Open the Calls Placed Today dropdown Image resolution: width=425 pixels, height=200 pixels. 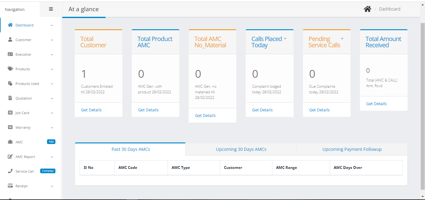click(285, 39)
